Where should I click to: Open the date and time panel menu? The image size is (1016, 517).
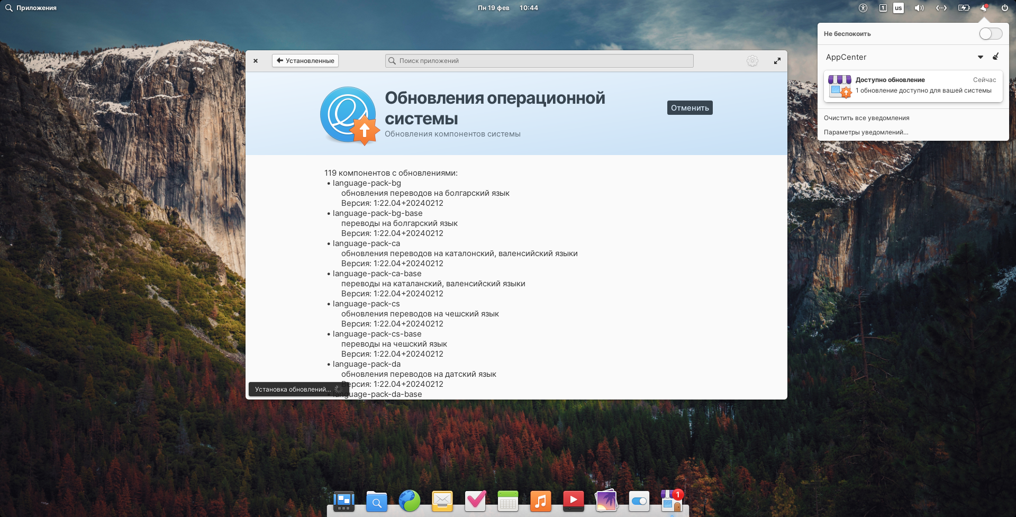pos(507,8)
